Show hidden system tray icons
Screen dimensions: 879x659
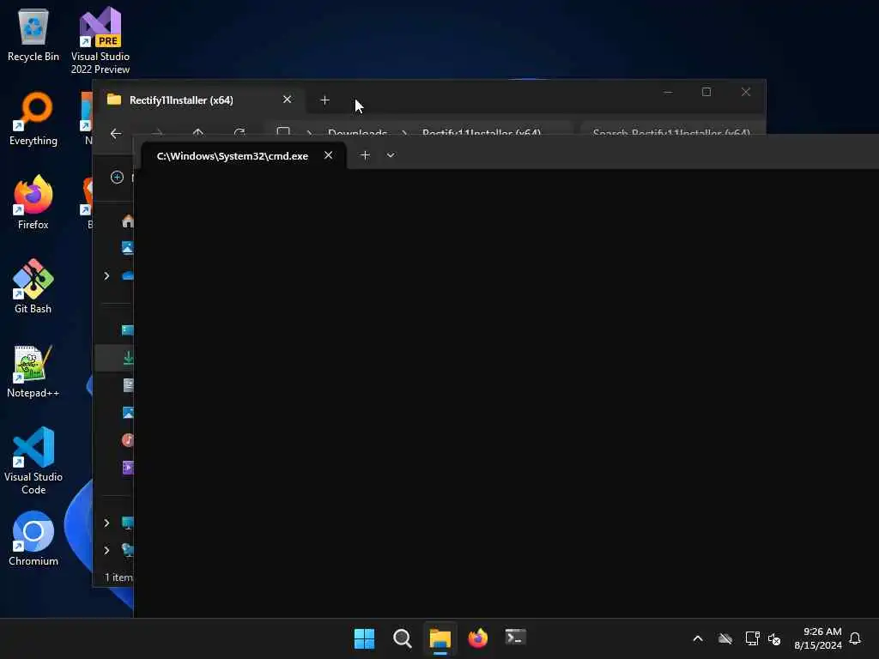pyautogui.click(x=698, y=638)
